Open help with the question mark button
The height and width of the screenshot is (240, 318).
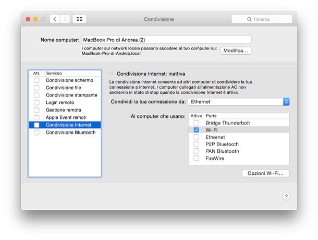tap(286, 196)
